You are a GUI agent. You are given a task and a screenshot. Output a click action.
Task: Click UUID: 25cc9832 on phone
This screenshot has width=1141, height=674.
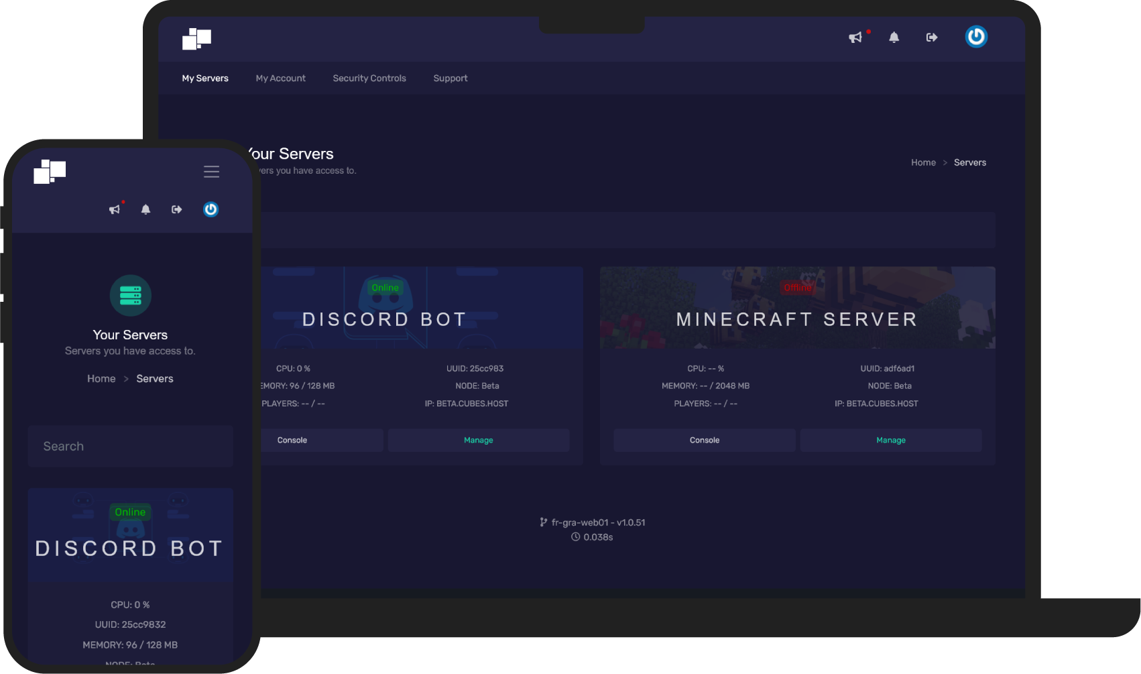click(x=131, y=625)
